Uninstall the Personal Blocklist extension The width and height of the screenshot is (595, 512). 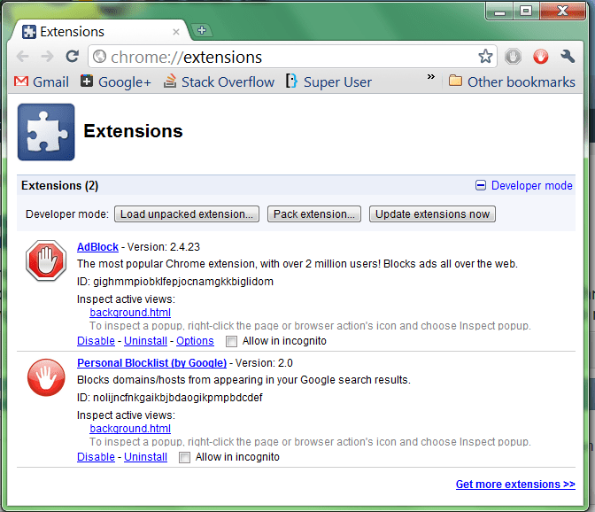[145, 457]
